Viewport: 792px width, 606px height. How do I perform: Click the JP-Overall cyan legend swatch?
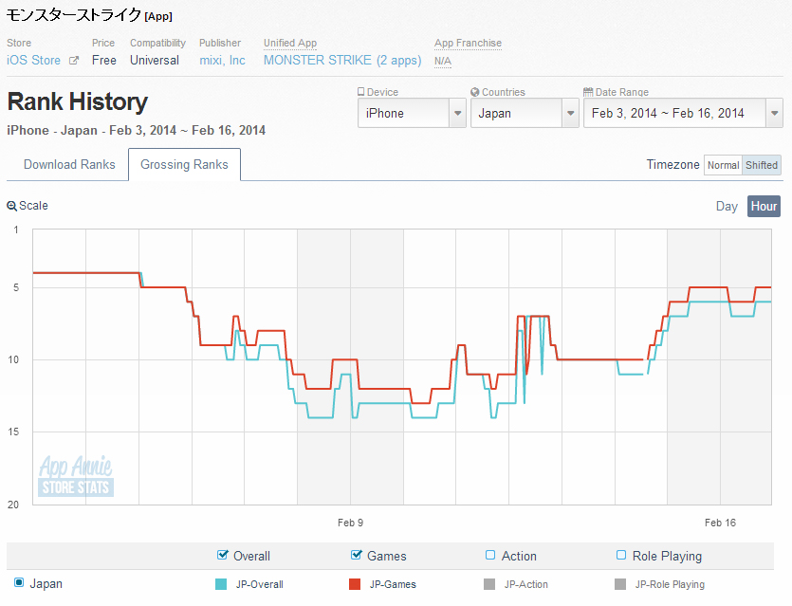(221, 584)
